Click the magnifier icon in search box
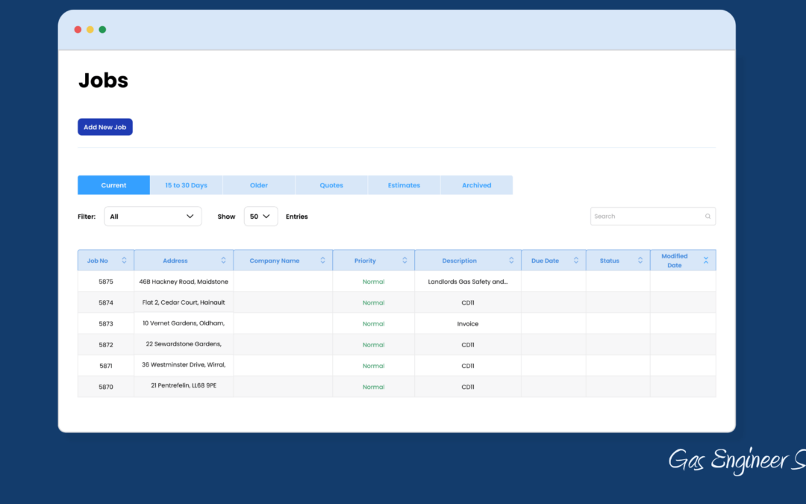 click(x=707, y=217)
